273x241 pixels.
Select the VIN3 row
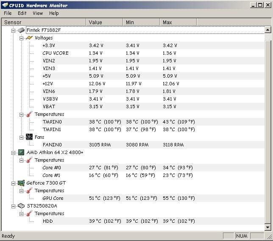tap(153, 68)
